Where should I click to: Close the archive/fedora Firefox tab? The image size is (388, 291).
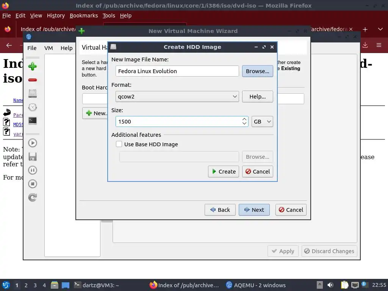351,29
